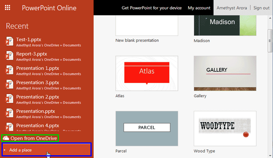The height and width of the screenshot is (158, 273).
Task: Click Madison label under thumbnail
Action: (202, 41)
